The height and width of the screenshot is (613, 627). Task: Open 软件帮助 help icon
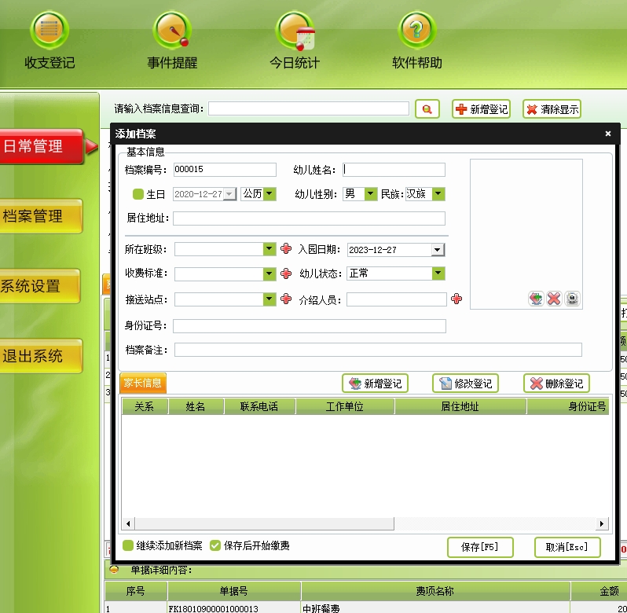[x=417, y=31]
